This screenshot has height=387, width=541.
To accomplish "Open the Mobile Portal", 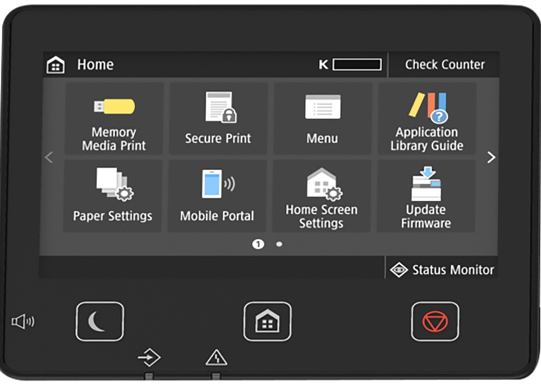I will [217, 196].
